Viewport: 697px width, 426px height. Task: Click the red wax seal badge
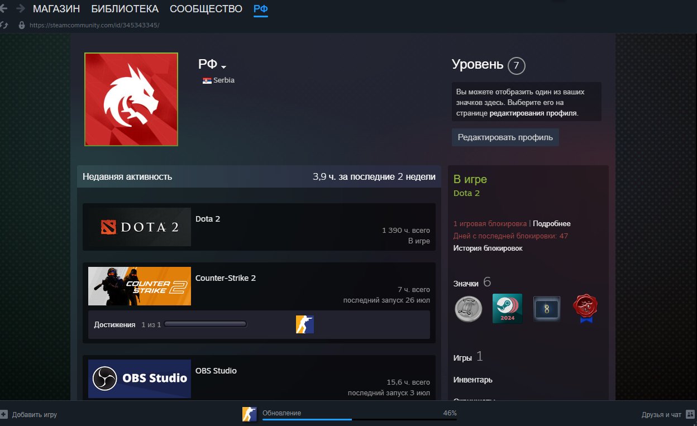(585, 308)
